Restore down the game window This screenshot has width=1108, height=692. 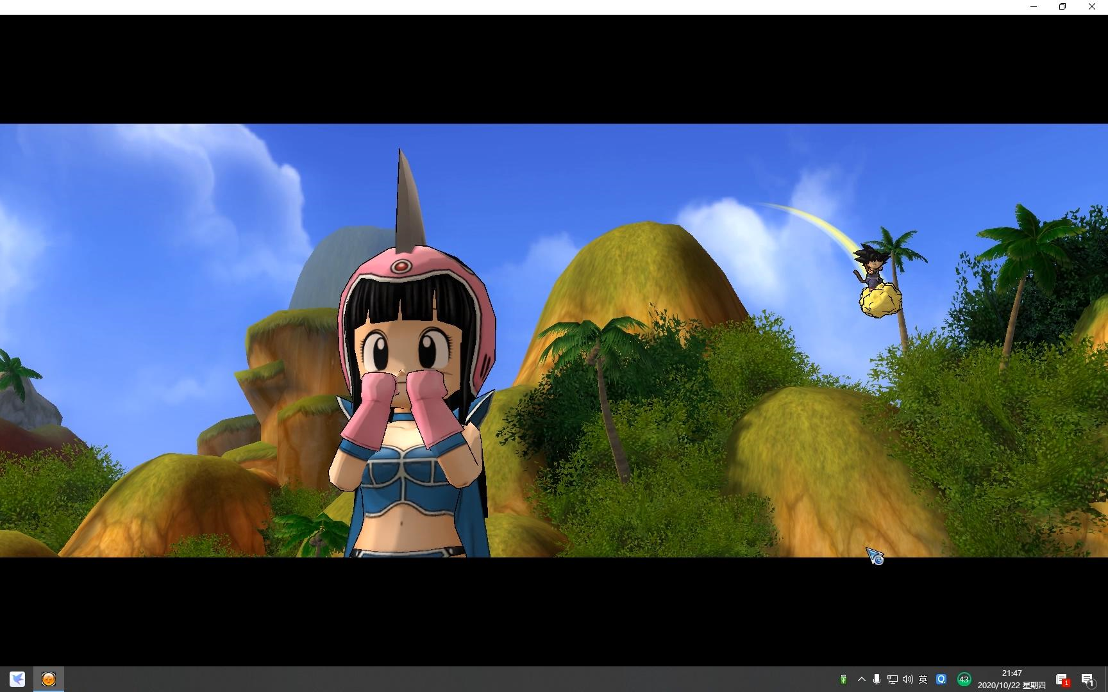click(x=1062, y=7)
